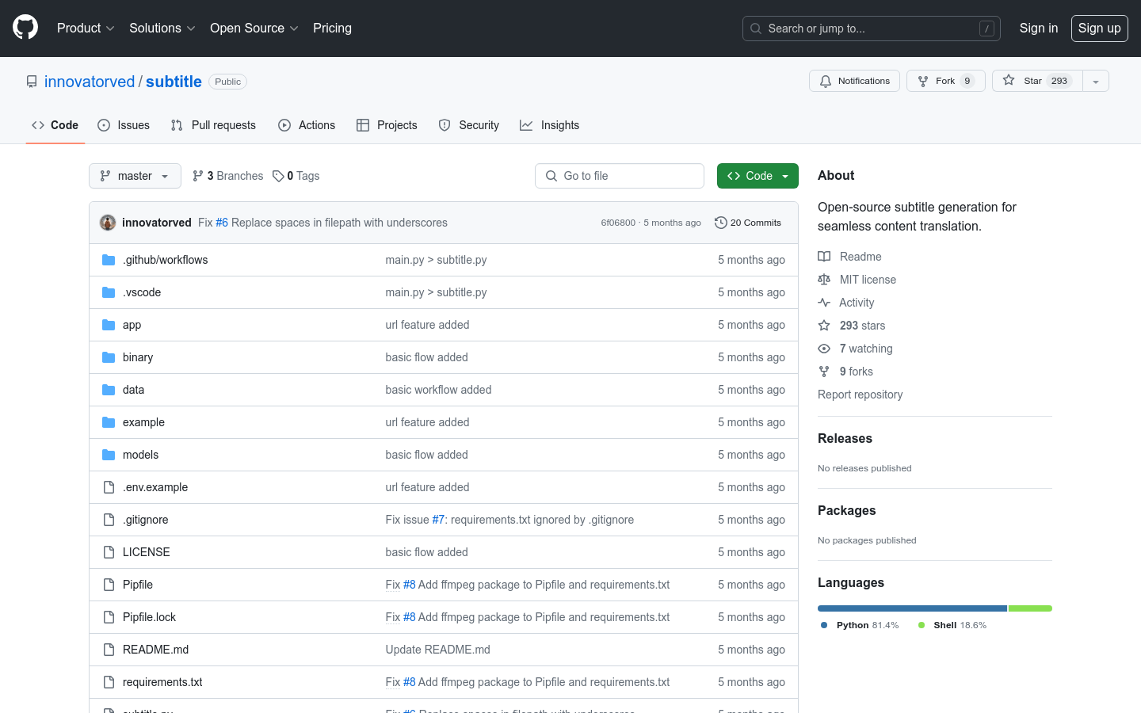1141x713 pixels.
Task: Focus the Search or jump to field
Action: [x=872, y=29]
